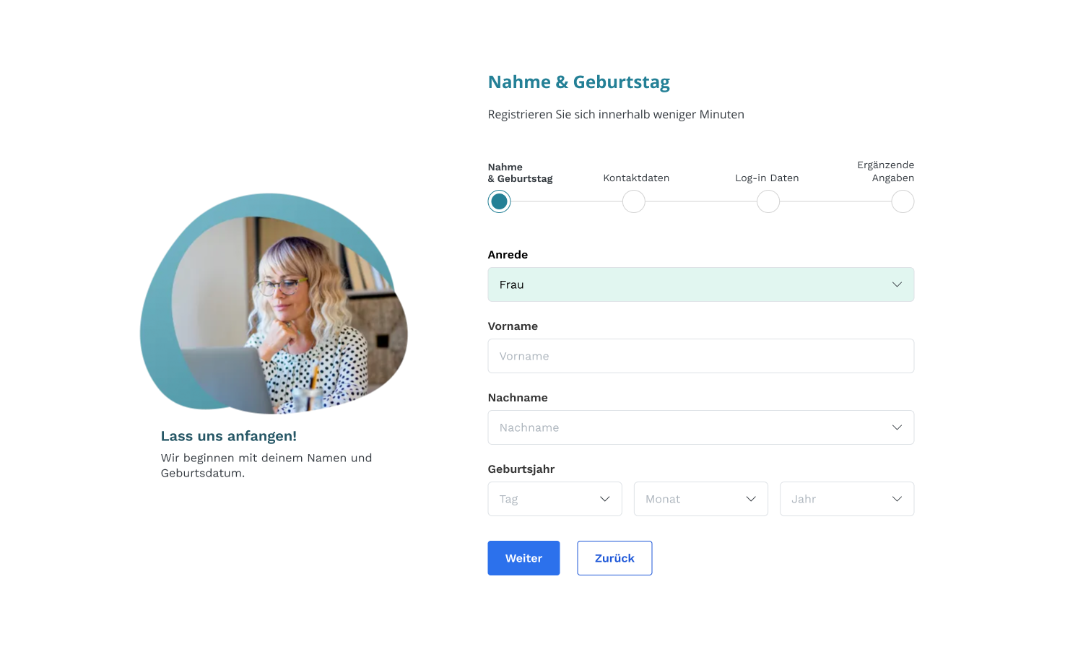Click the Vorname field label

click(x=513, y=326)
